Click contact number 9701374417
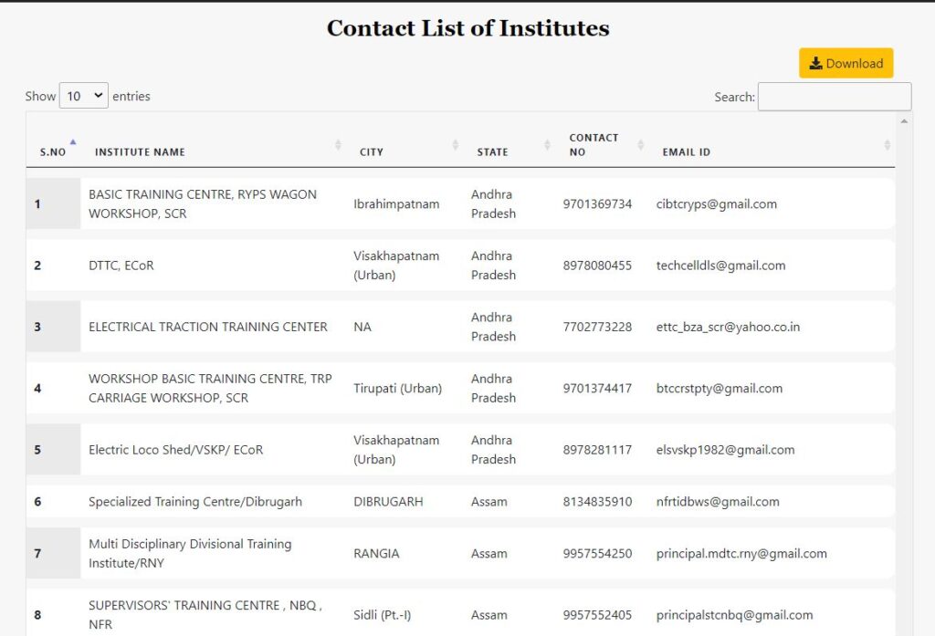This screenshot has width=935, height=636. (597, 388)
